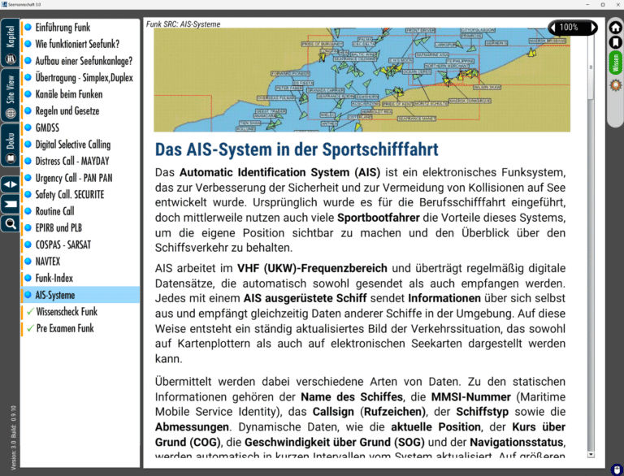
Task: Click the bookmark flag icon in left sidebar
Action: (10, 204)
